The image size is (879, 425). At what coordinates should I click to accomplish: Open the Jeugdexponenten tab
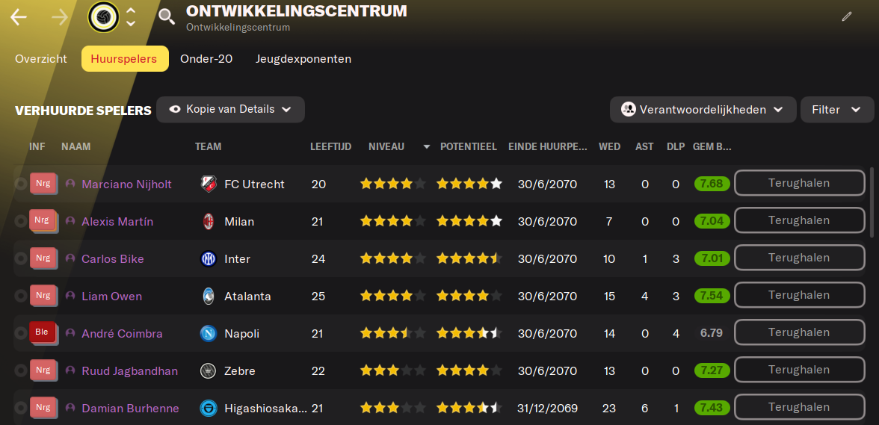[x=303, y=58]
